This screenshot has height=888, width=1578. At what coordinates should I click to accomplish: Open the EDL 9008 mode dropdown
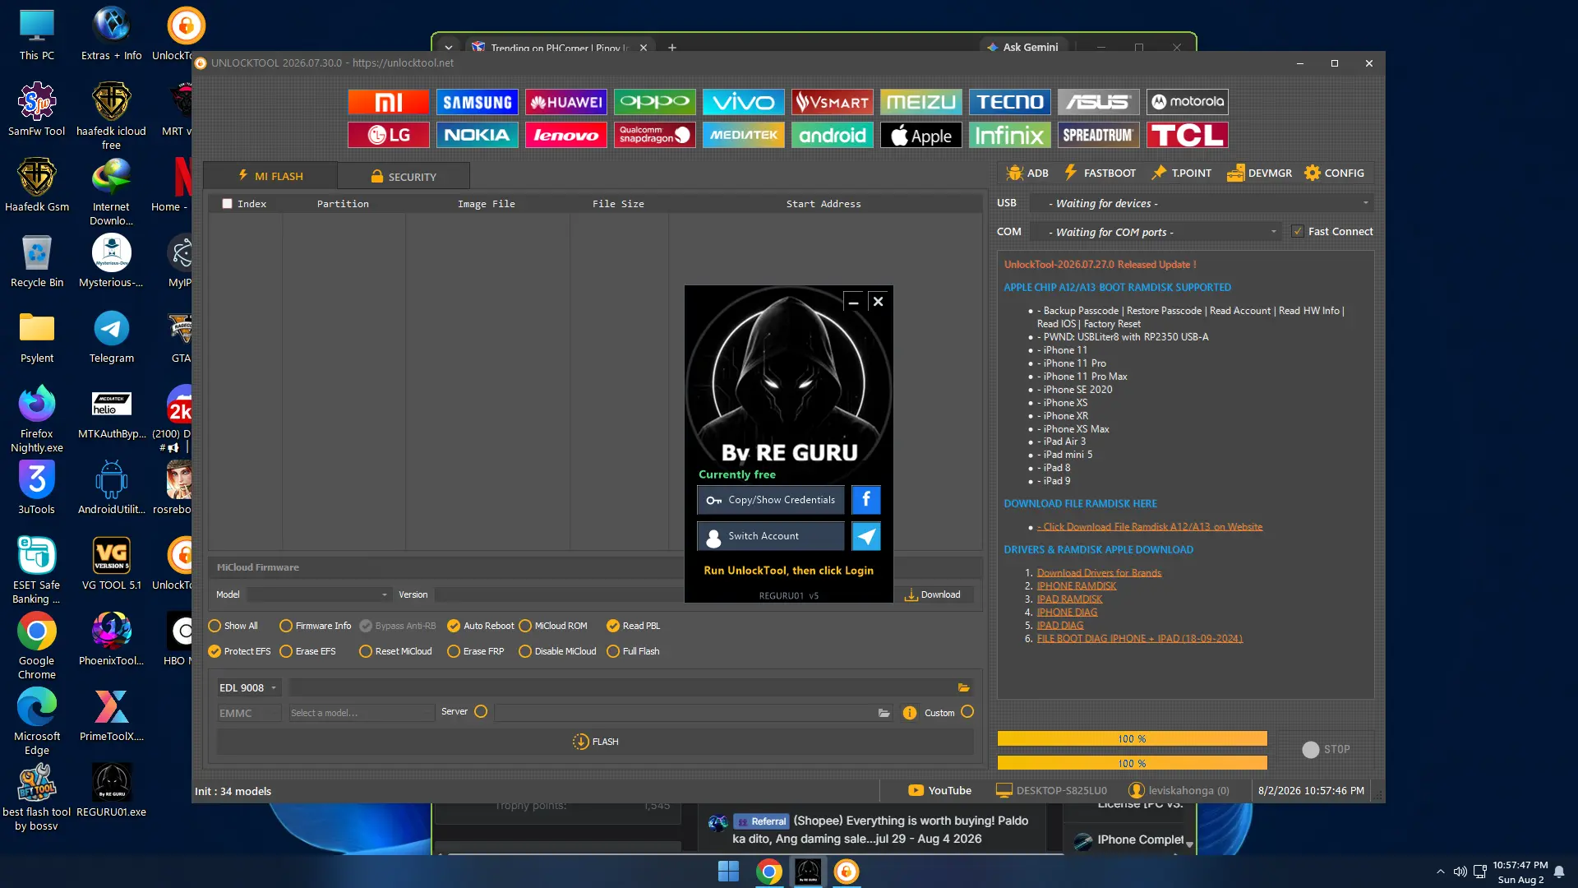[x=248, y=687]
